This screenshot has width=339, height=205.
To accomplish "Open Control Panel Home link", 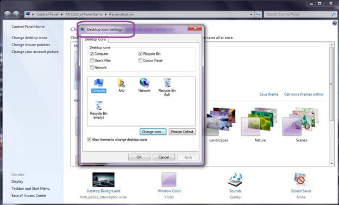I will 28,27.
